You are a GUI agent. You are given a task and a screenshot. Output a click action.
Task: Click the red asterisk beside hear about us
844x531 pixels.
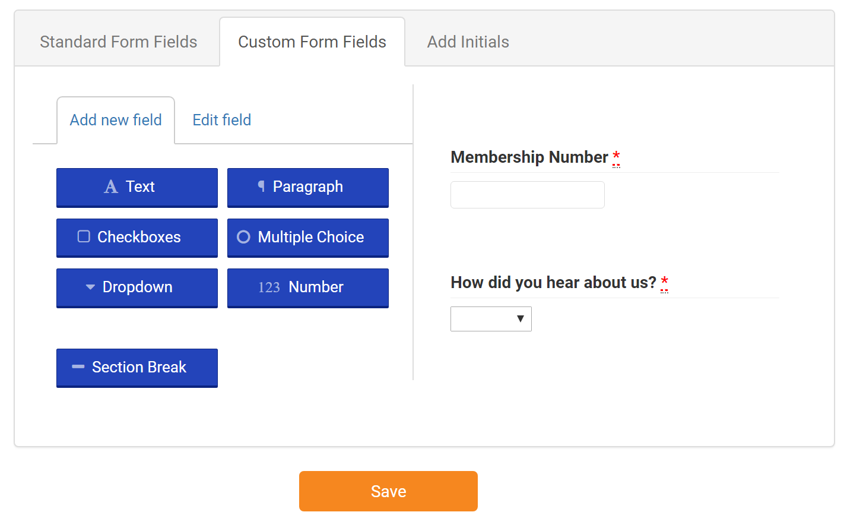[x=664, y=282]
